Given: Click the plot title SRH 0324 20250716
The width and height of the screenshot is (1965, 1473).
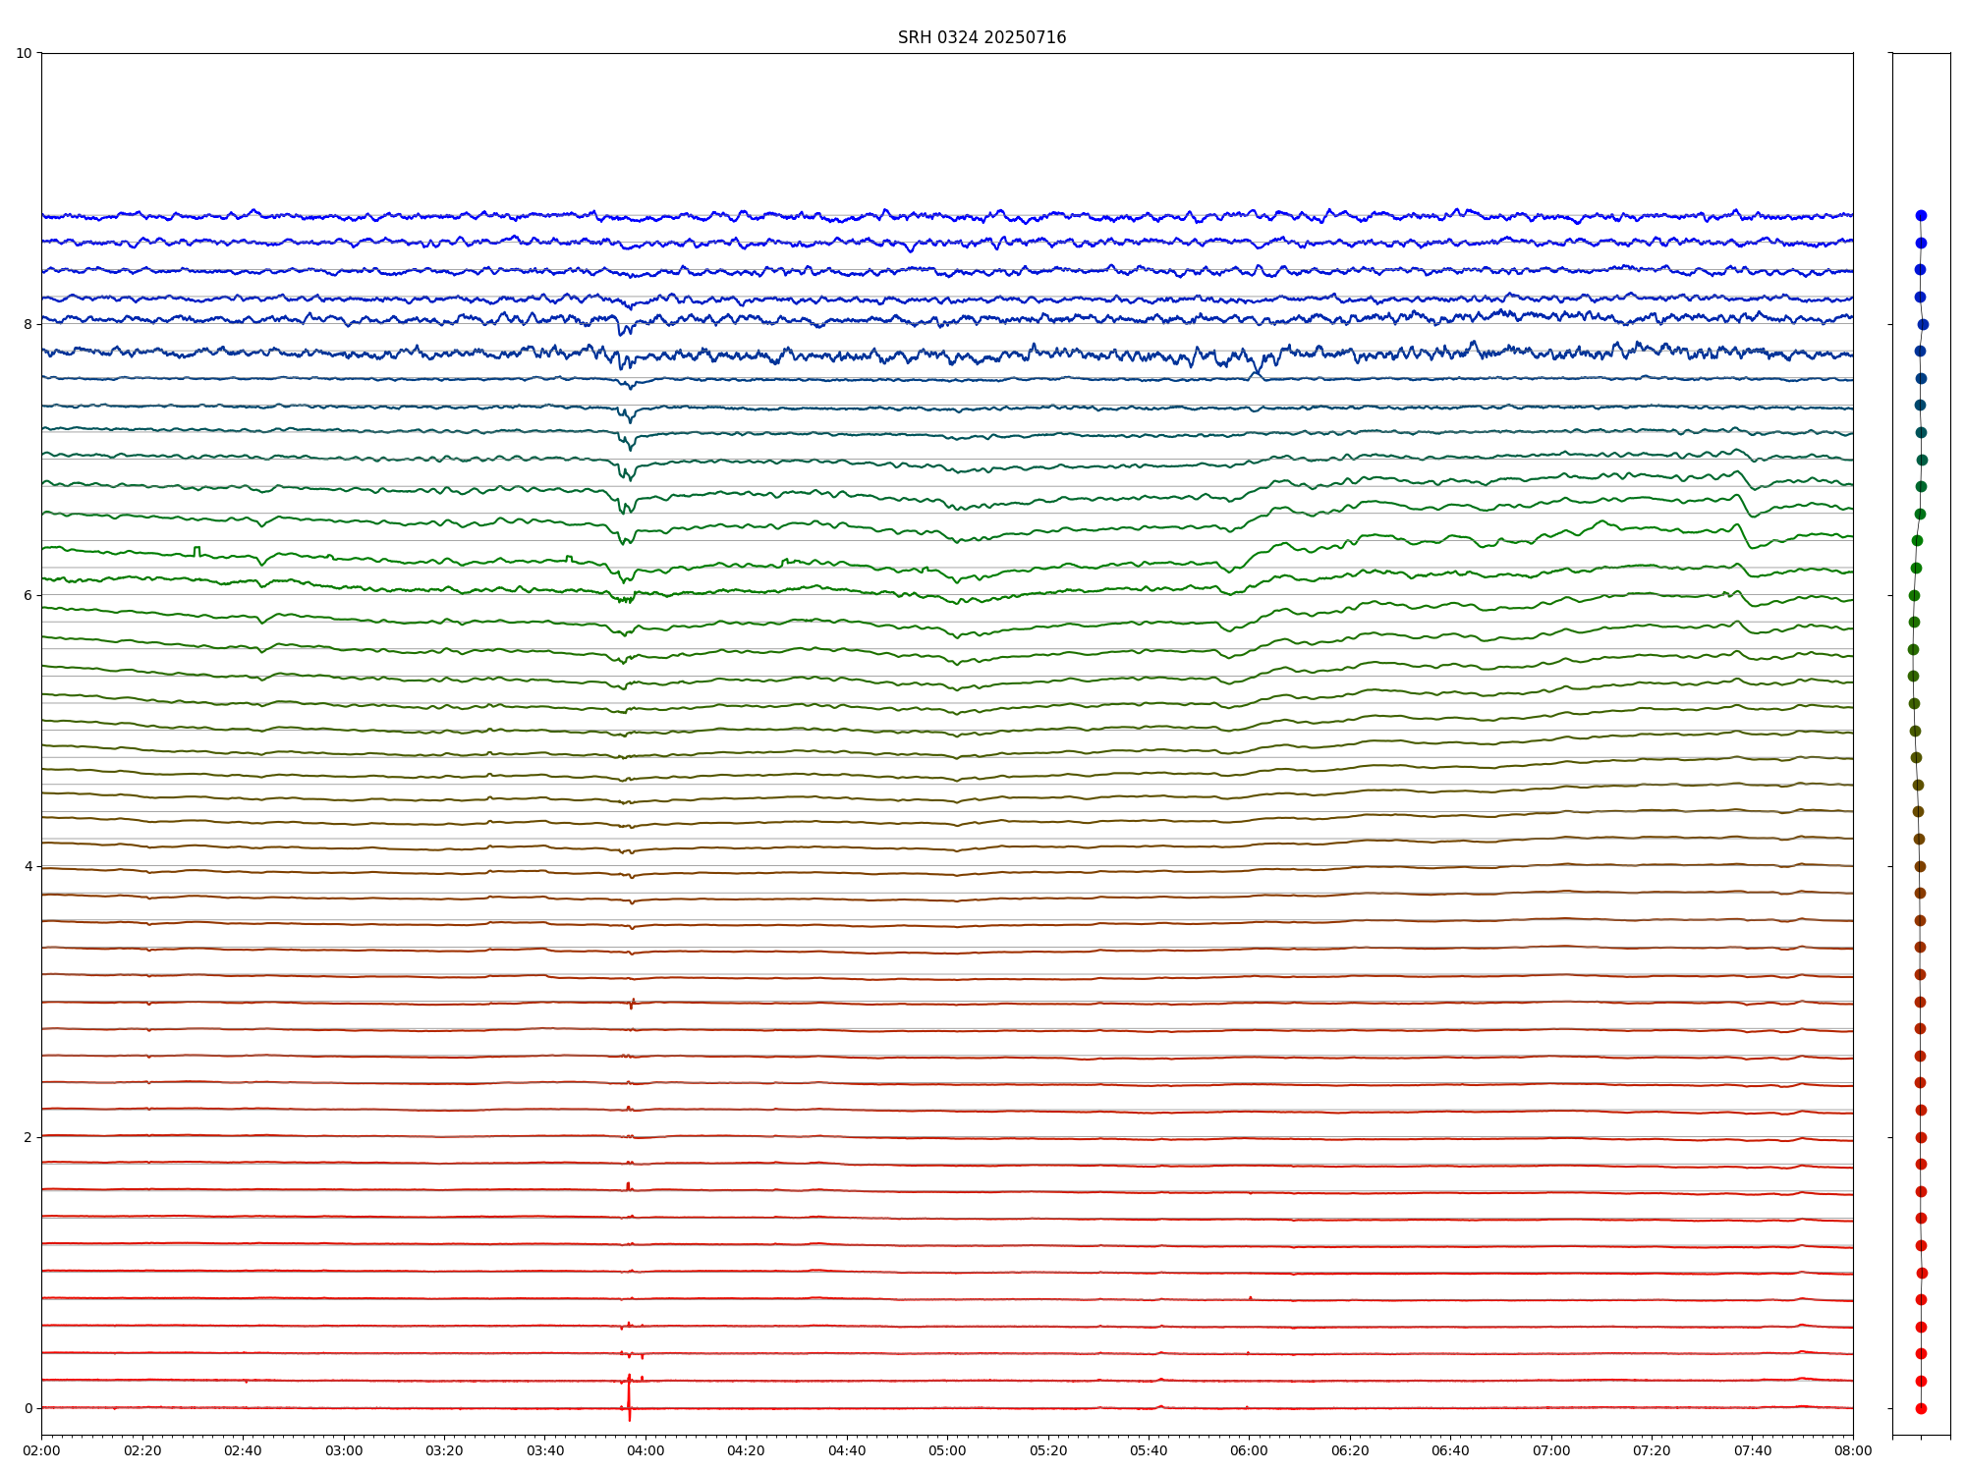Looking at the screenshot, I should [x=982, y=37].
